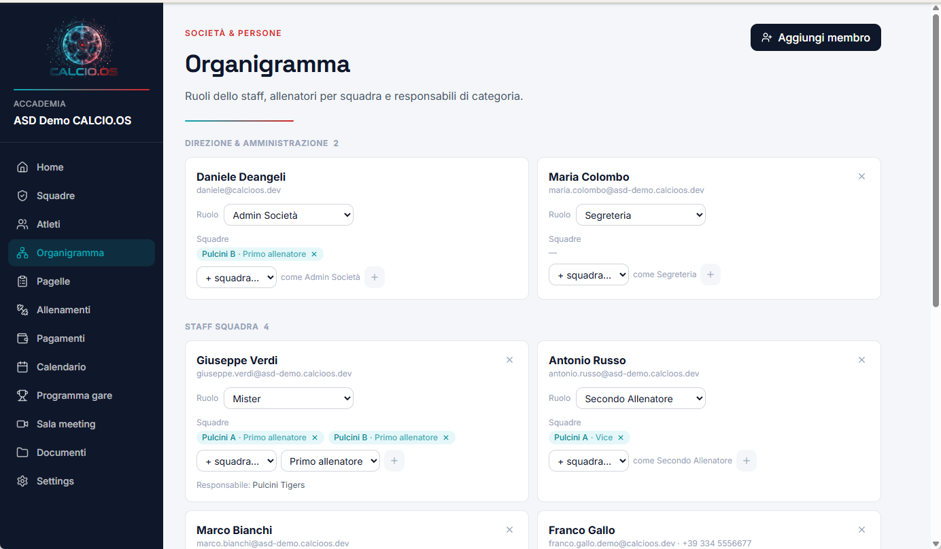Viewport: 941px width, 549px height.
Task: Click the Pagelle clipboard icon
Action: pyautogui.click(x=22, y=281)
